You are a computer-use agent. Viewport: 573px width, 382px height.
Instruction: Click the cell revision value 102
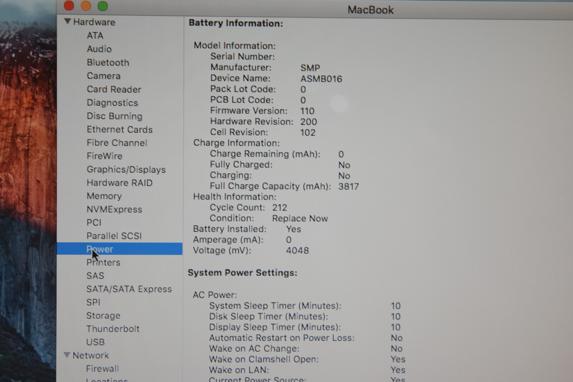click(x=308, y=133)
